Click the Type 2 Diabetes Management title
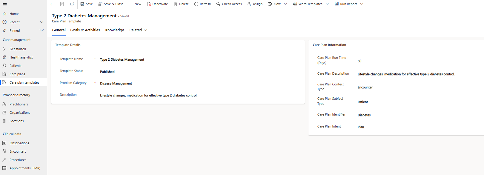This screenshot has height=175, width=484. (84, 16)
